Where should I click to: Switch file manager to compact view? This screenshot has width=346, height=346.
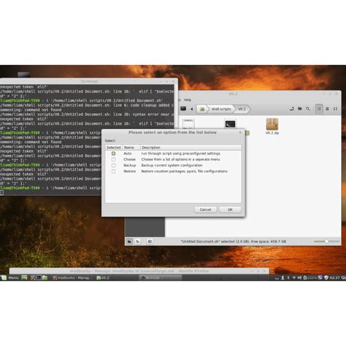[x=335, y=109]
